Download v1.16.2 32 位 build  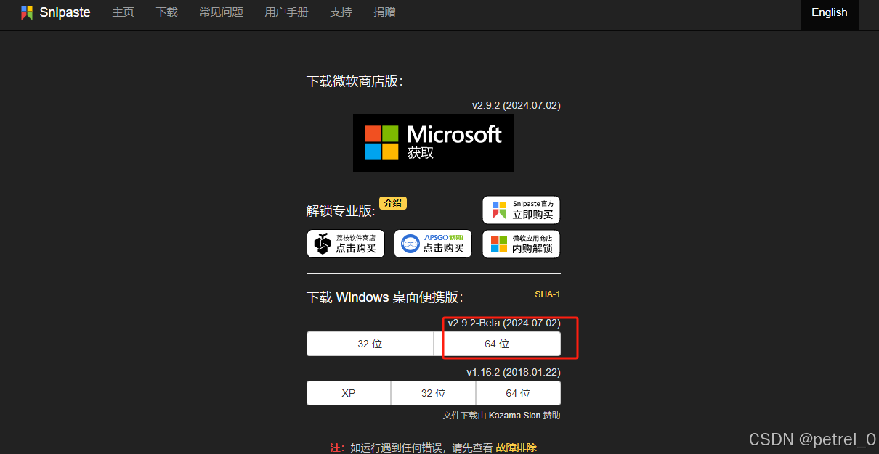[434, 393]
